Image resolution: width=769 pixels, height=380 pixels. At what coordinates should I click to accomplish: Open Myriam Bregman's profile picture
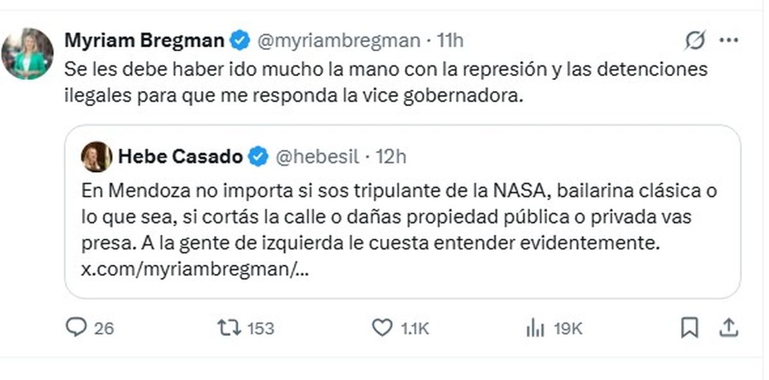(x=27, y=54)
